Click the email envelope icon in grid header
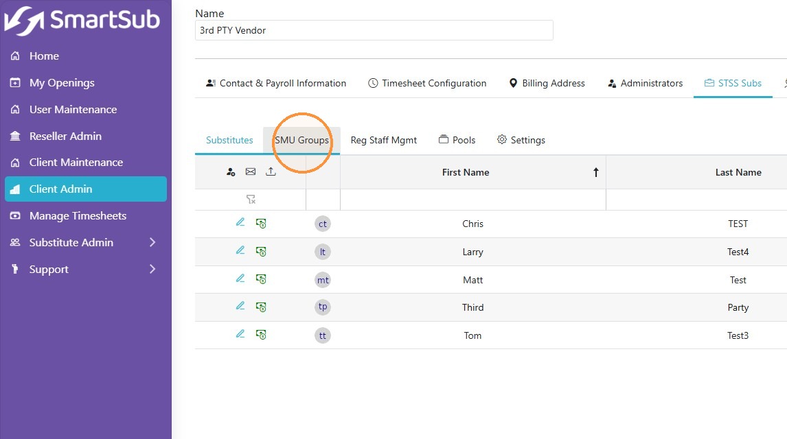This screenshot has height=439, width=787. coord(251,172)
